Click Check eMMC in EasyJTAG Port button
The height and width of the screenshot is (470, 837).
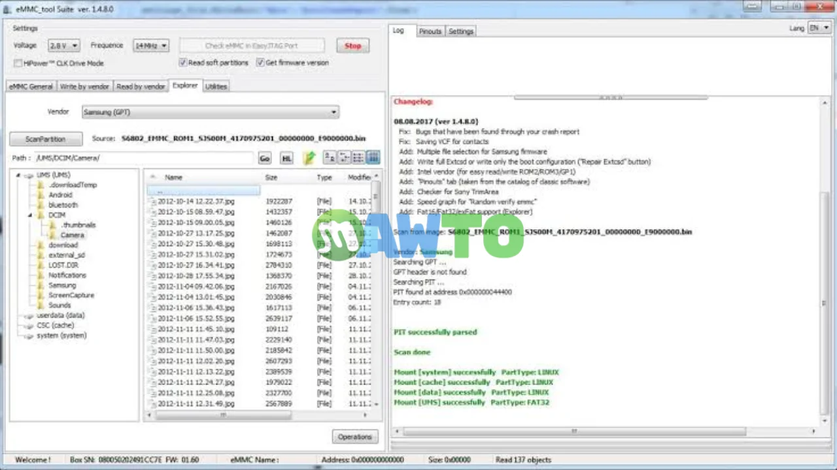pyautogui.click(x=252, y=46)
